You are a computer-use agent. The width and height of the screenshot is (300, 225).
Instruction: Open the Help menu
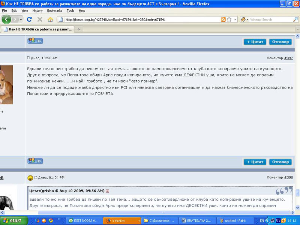click(82, 11)
